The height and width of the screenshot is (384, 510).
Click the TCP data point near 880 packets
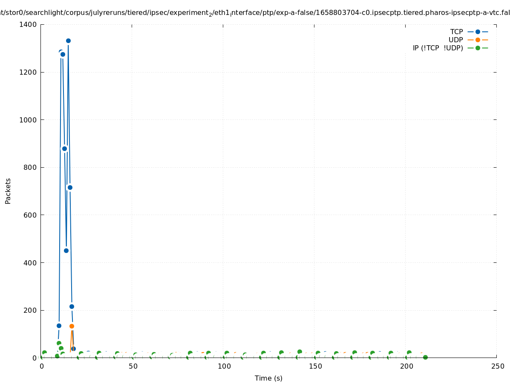point(64,148)
